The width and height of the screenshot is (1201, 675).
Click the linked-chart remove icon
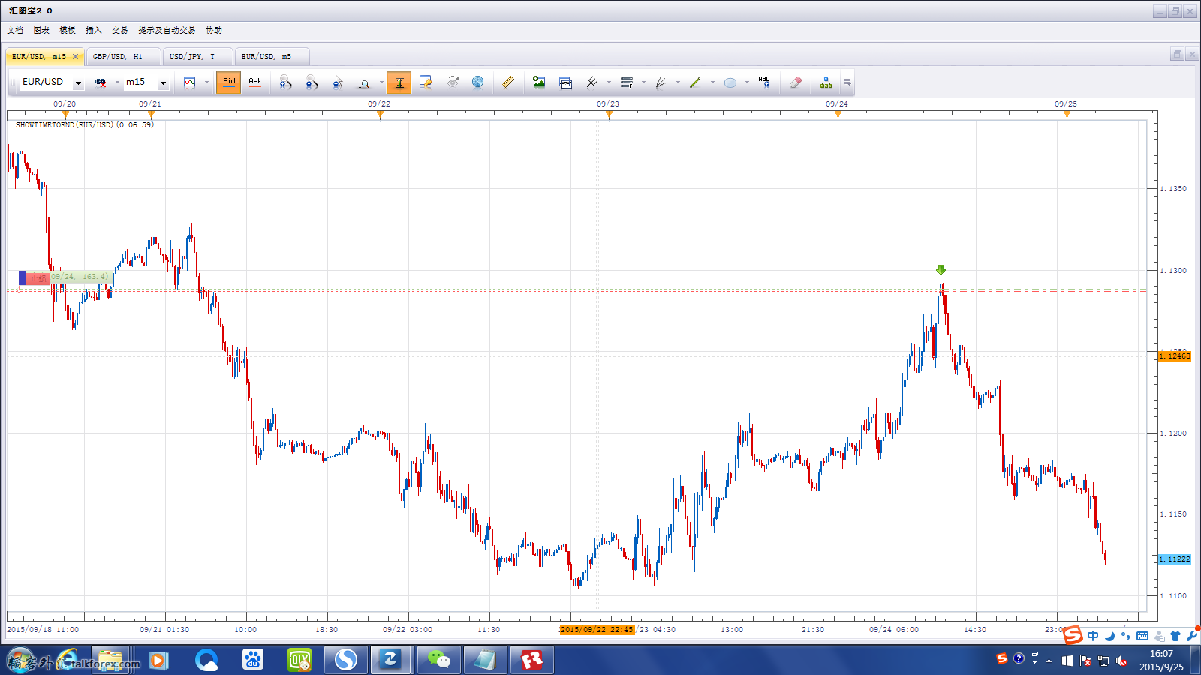(101, 82)
